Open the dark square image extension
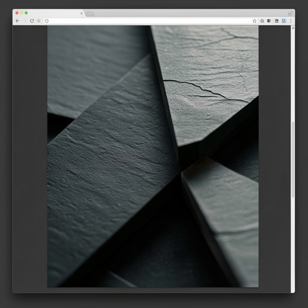 pyautogui.click(x=277, y=21)
